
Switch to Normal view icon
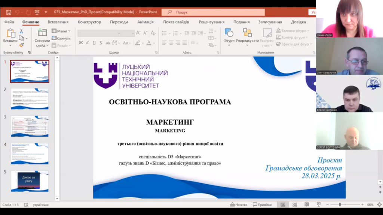(x=283, y=205)
